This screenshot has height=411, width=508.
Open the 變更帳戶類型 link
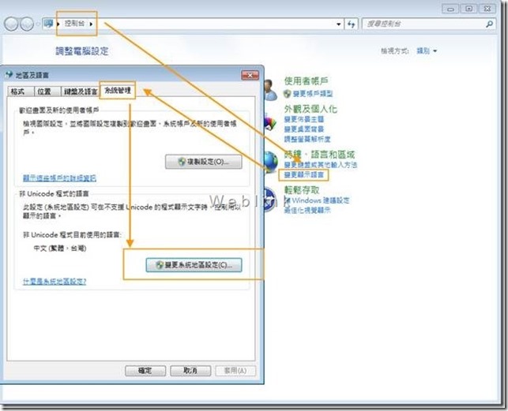click(x=313, y=94)
